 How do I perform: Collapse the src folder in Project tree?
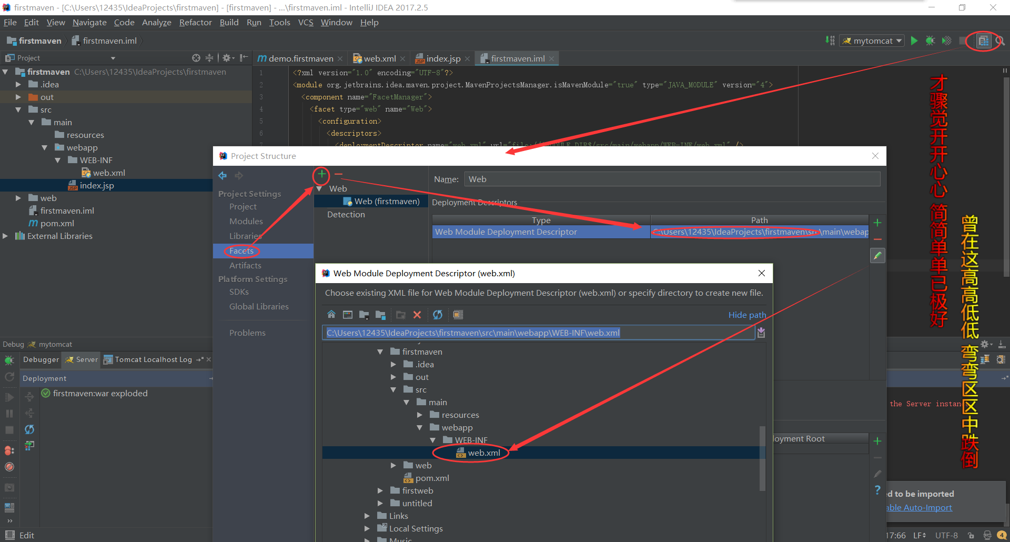coord(18,109)
